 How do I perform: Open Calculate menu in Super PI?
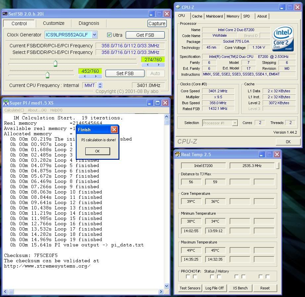pos(14,110)
